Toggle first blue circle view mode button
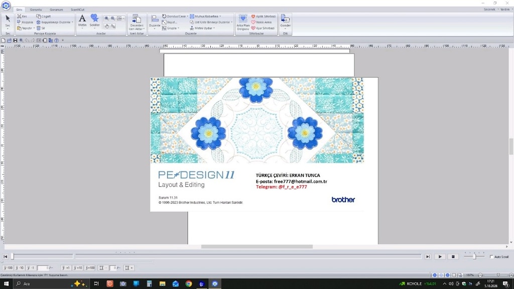The image size is (514, 289). tap(435, 275)
